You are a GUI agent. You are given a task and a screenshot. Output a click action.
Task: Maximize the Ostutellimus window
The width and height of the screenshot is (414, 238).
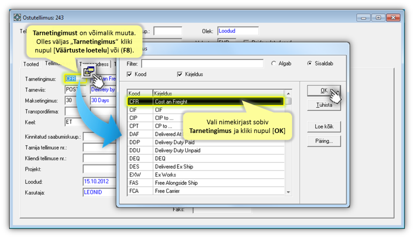coord(378,18)
